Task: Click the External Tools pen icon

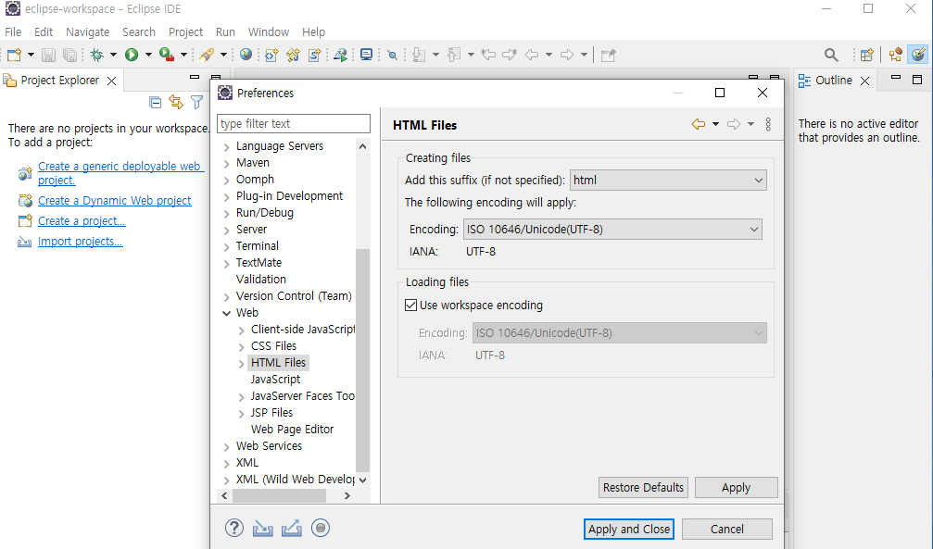Action: [207, 55]
